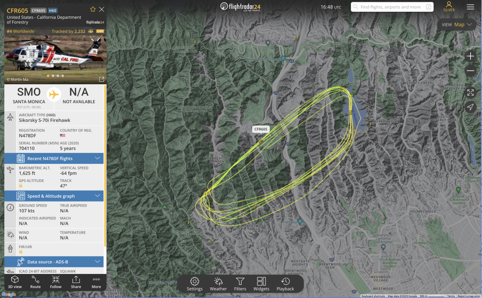Toggle fullscreen map mode
The image size is (482, 298).
pyautogui.click(x=470, y=92)
